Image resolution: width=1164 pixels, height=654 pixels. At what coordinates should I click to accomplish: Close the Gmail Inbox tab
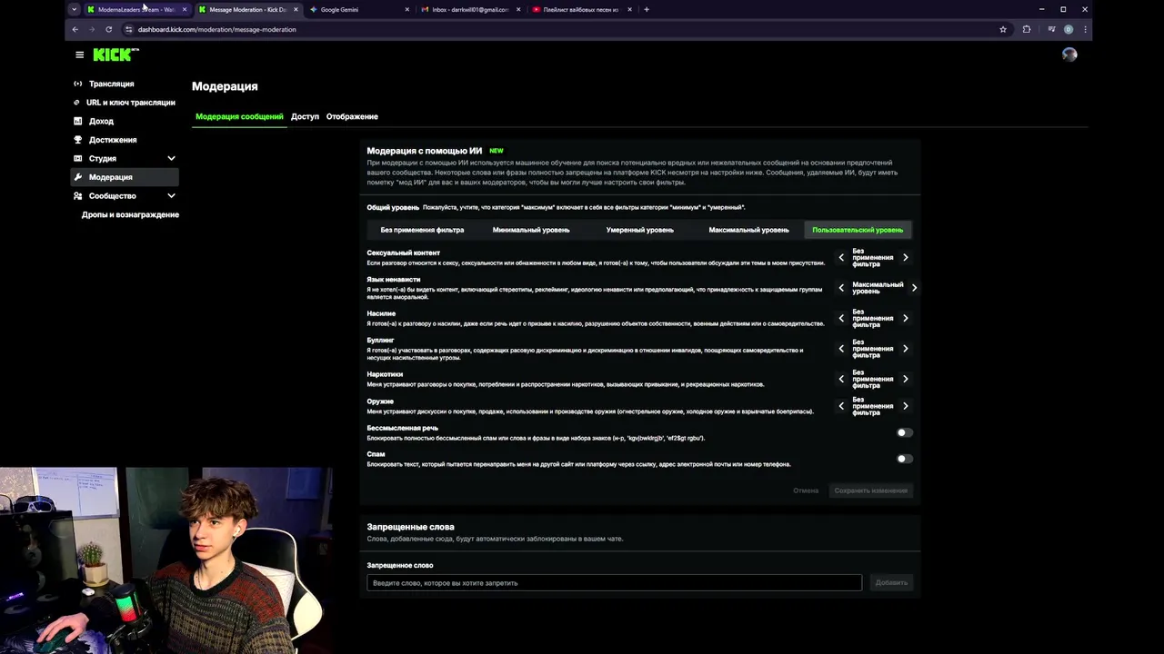point(518,9)
